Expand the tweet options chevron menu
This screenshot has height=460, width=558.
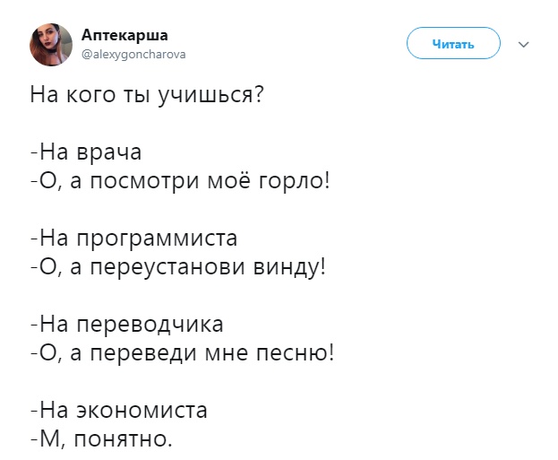[x=525, y=43]
